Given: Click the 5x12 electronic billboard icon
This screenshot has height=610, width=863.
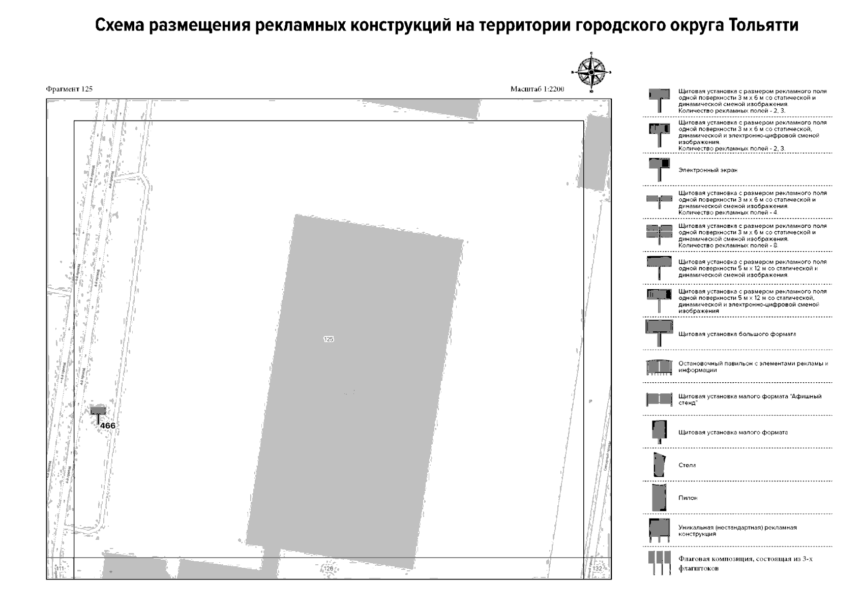Looking at the screenshot, I should [658, 295].
